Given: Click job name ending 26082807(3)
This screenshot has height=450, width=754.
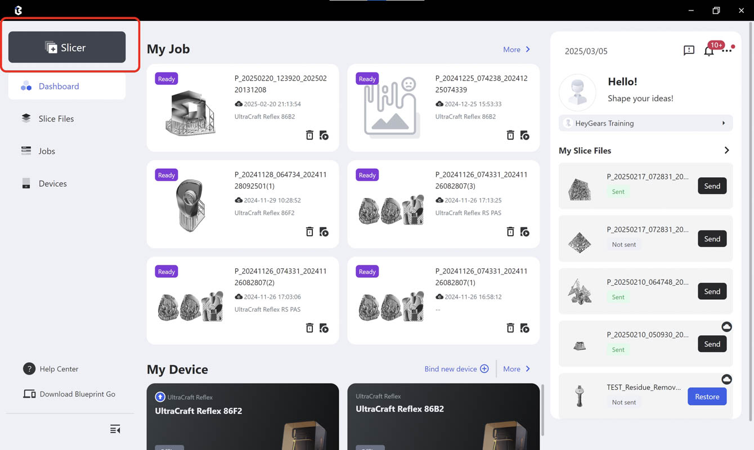Looking at the screenshot, I should 482,180.
